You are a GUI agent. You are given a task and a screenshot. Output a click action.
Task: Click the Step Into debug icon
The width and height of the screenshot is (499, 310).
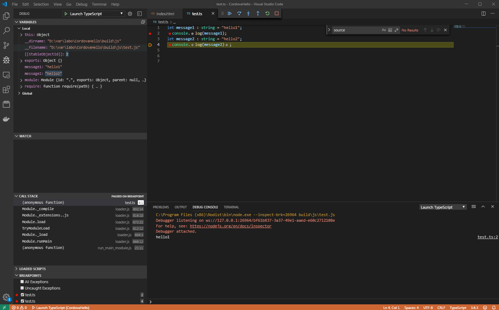[248, 13]
